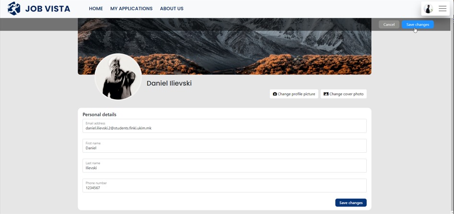Click the light blue Save changes button at the top
Screen dimensions: 454x214
tap(417, 24)
